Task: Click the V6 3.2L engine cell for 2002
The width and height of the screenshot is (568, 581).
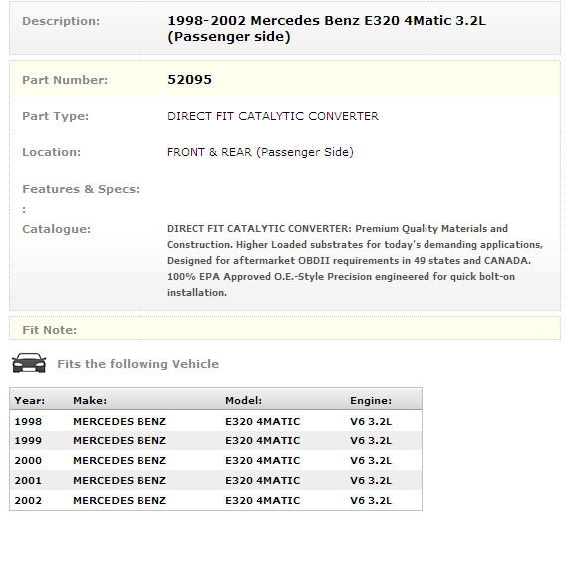Action: tap(371, 500)
